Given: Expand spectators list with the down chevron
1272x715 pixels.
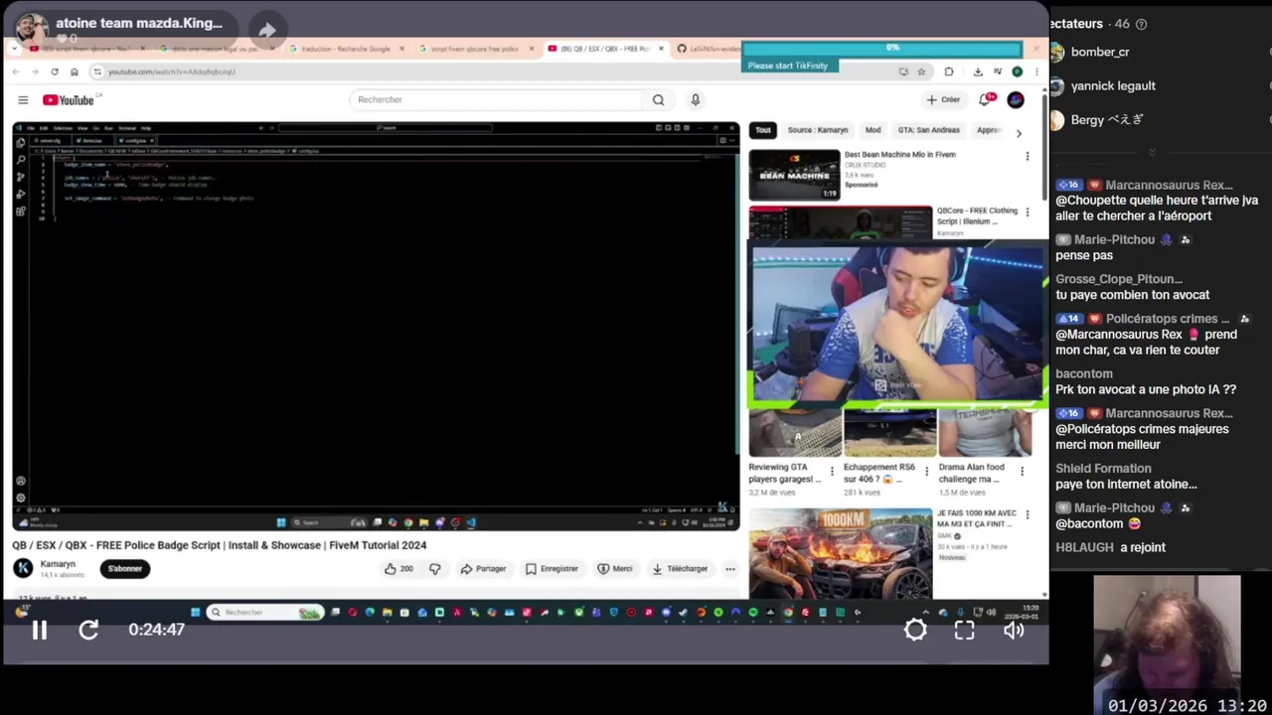Looking at the screenshot, I should pos(1152,152).
